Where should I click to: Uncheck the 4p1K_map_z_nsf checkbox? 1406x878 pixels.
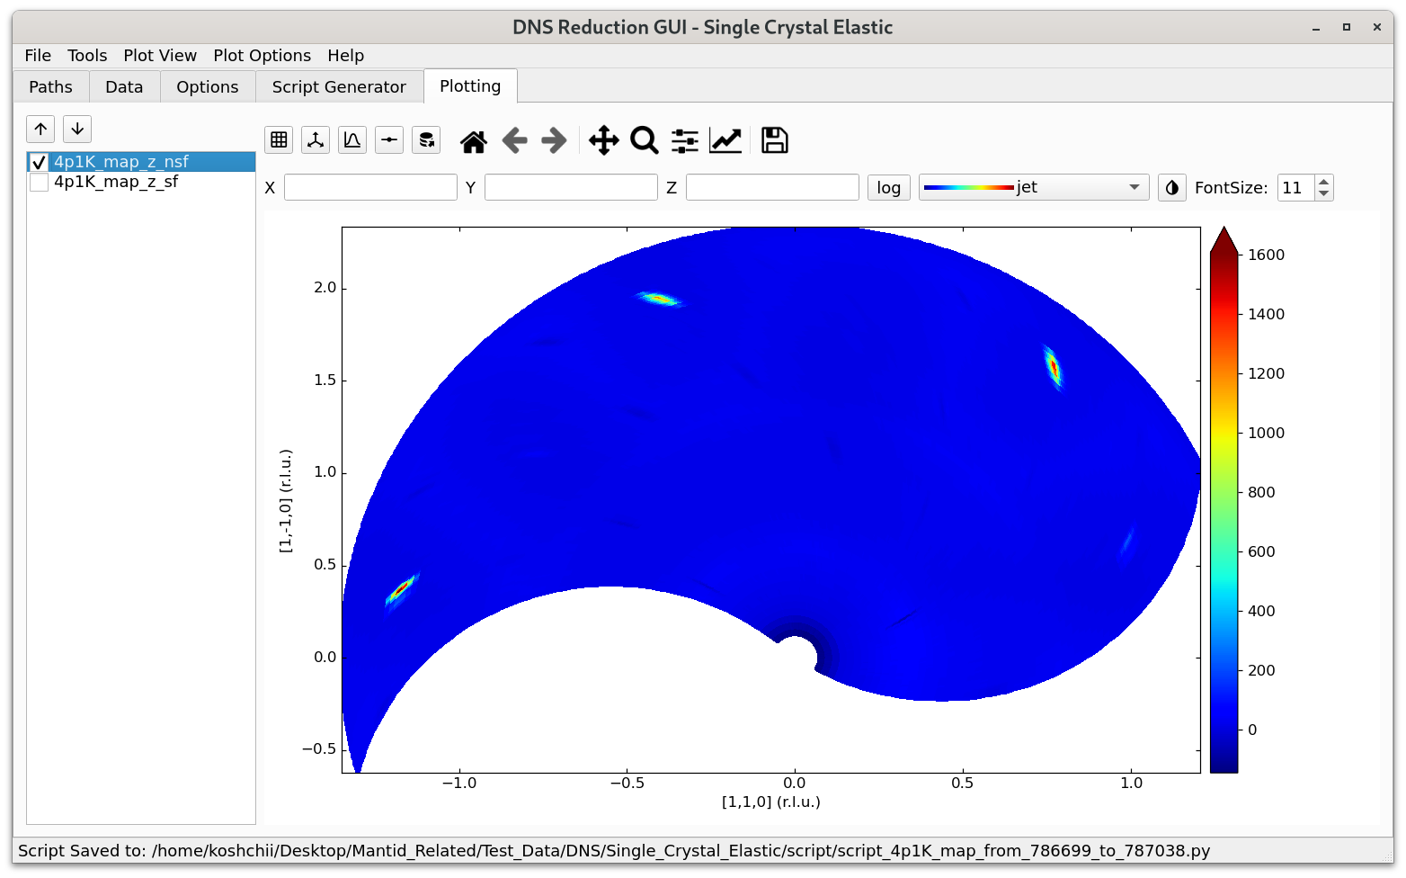tap(39, 162)
